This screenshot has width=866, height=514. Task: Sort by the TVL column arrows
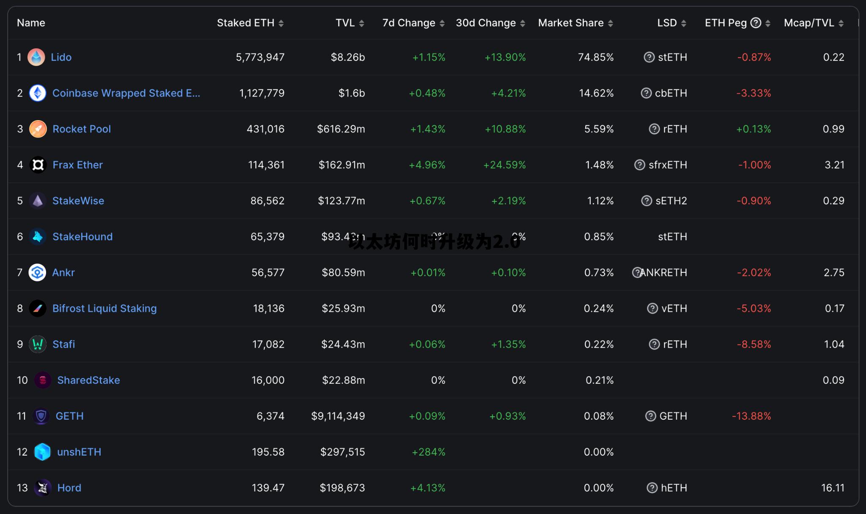point(362,23)
